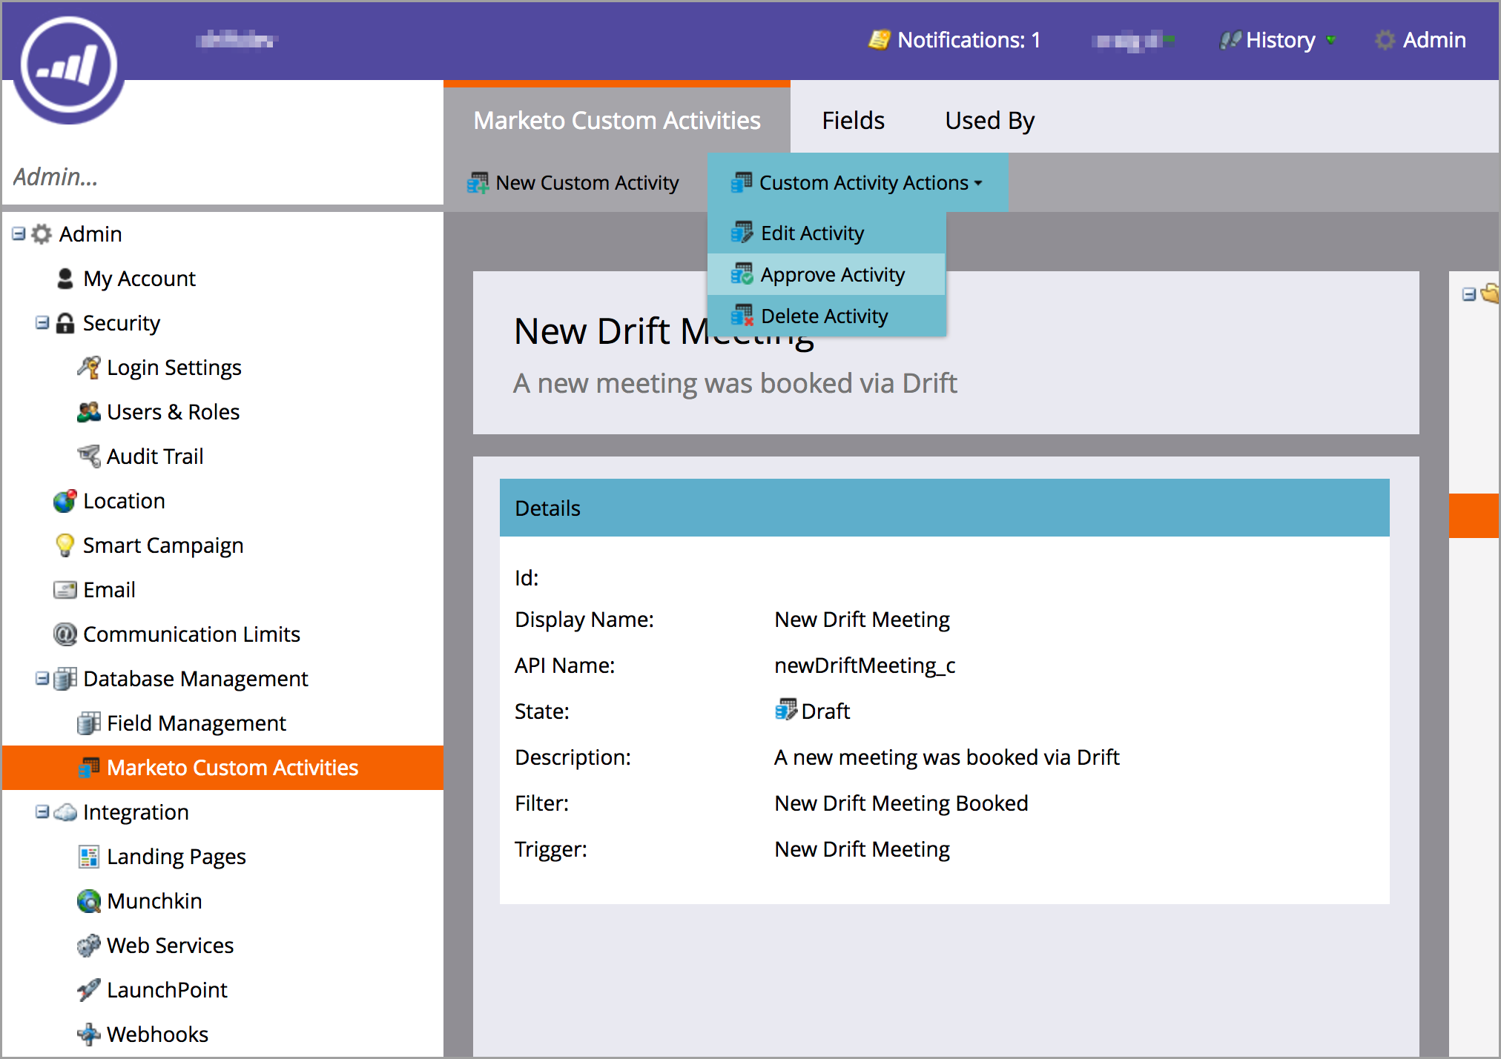The height and width of the screenshot is (1059, 1501).
Task: Click the Custom Activity Actions icon
Action: (x=741, y=182)
